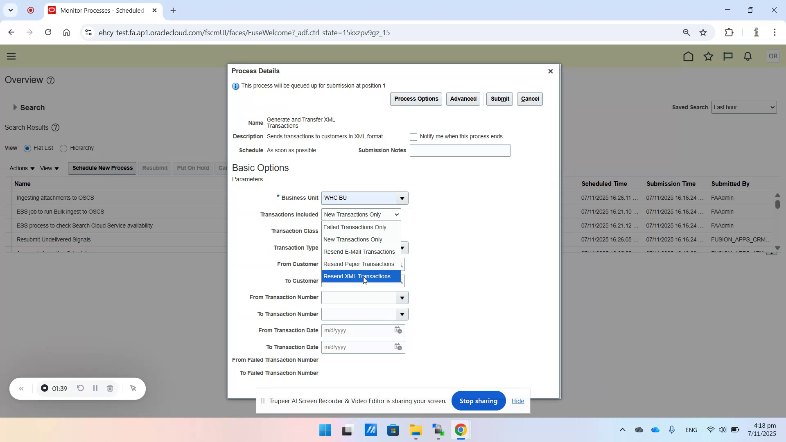The height and width of the screenshot is (442, 786).
Task: Stop recording via the stop icon
Action: click(x=44, y=388)
